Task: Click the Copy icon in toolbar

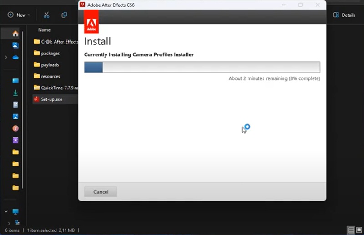Action: 65,15
